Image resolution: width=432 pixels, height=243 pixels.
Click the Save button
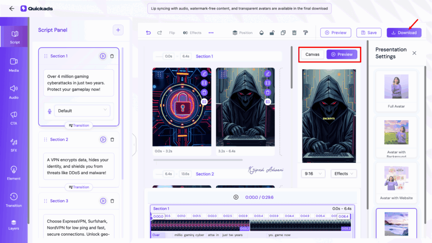point(369,32)
